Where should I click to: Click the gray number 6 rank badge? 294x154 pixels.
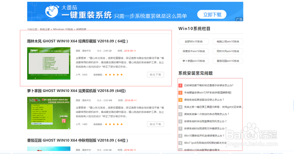pyautogui.click(x=181, y=121)
